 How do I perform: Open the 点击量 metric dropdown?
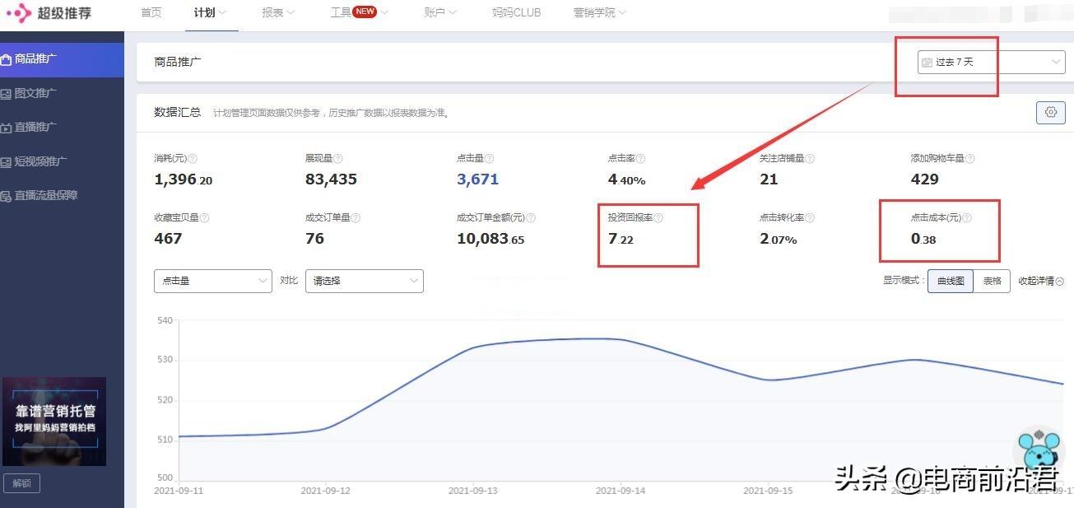pyautogui.click(x=213, y=281)
